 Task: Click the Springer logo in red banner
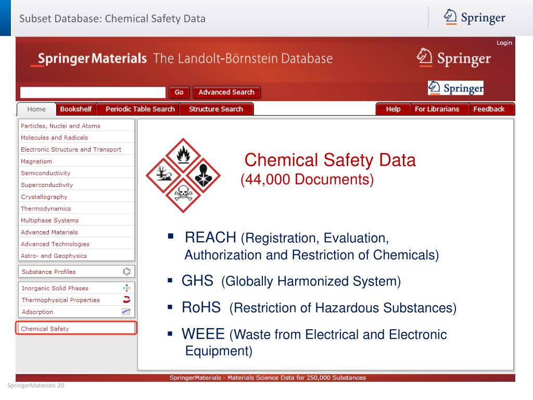454,58
